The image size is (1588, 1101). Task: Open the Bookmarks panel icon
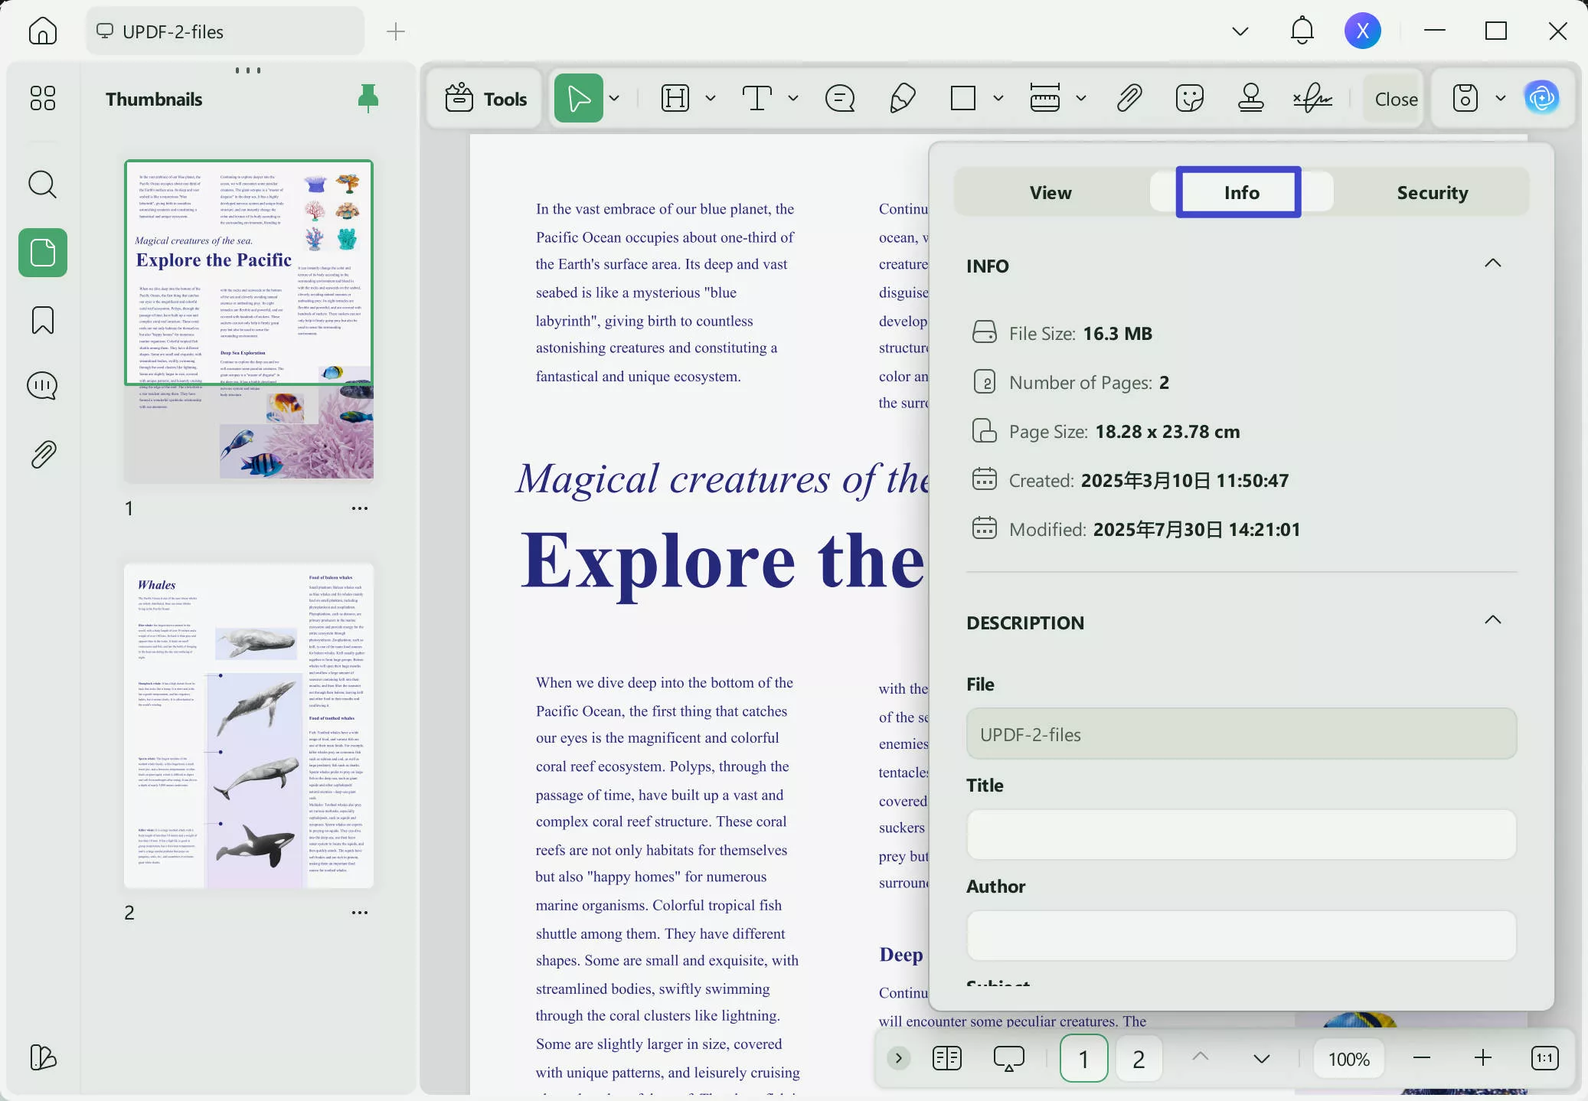43,319
